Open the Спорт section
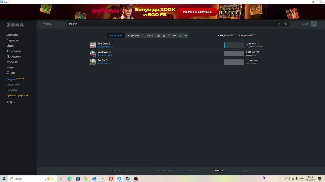 pos(11,73)
